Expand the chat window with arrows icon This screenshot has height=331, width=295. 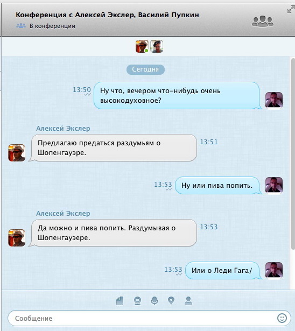pos(291,9)
